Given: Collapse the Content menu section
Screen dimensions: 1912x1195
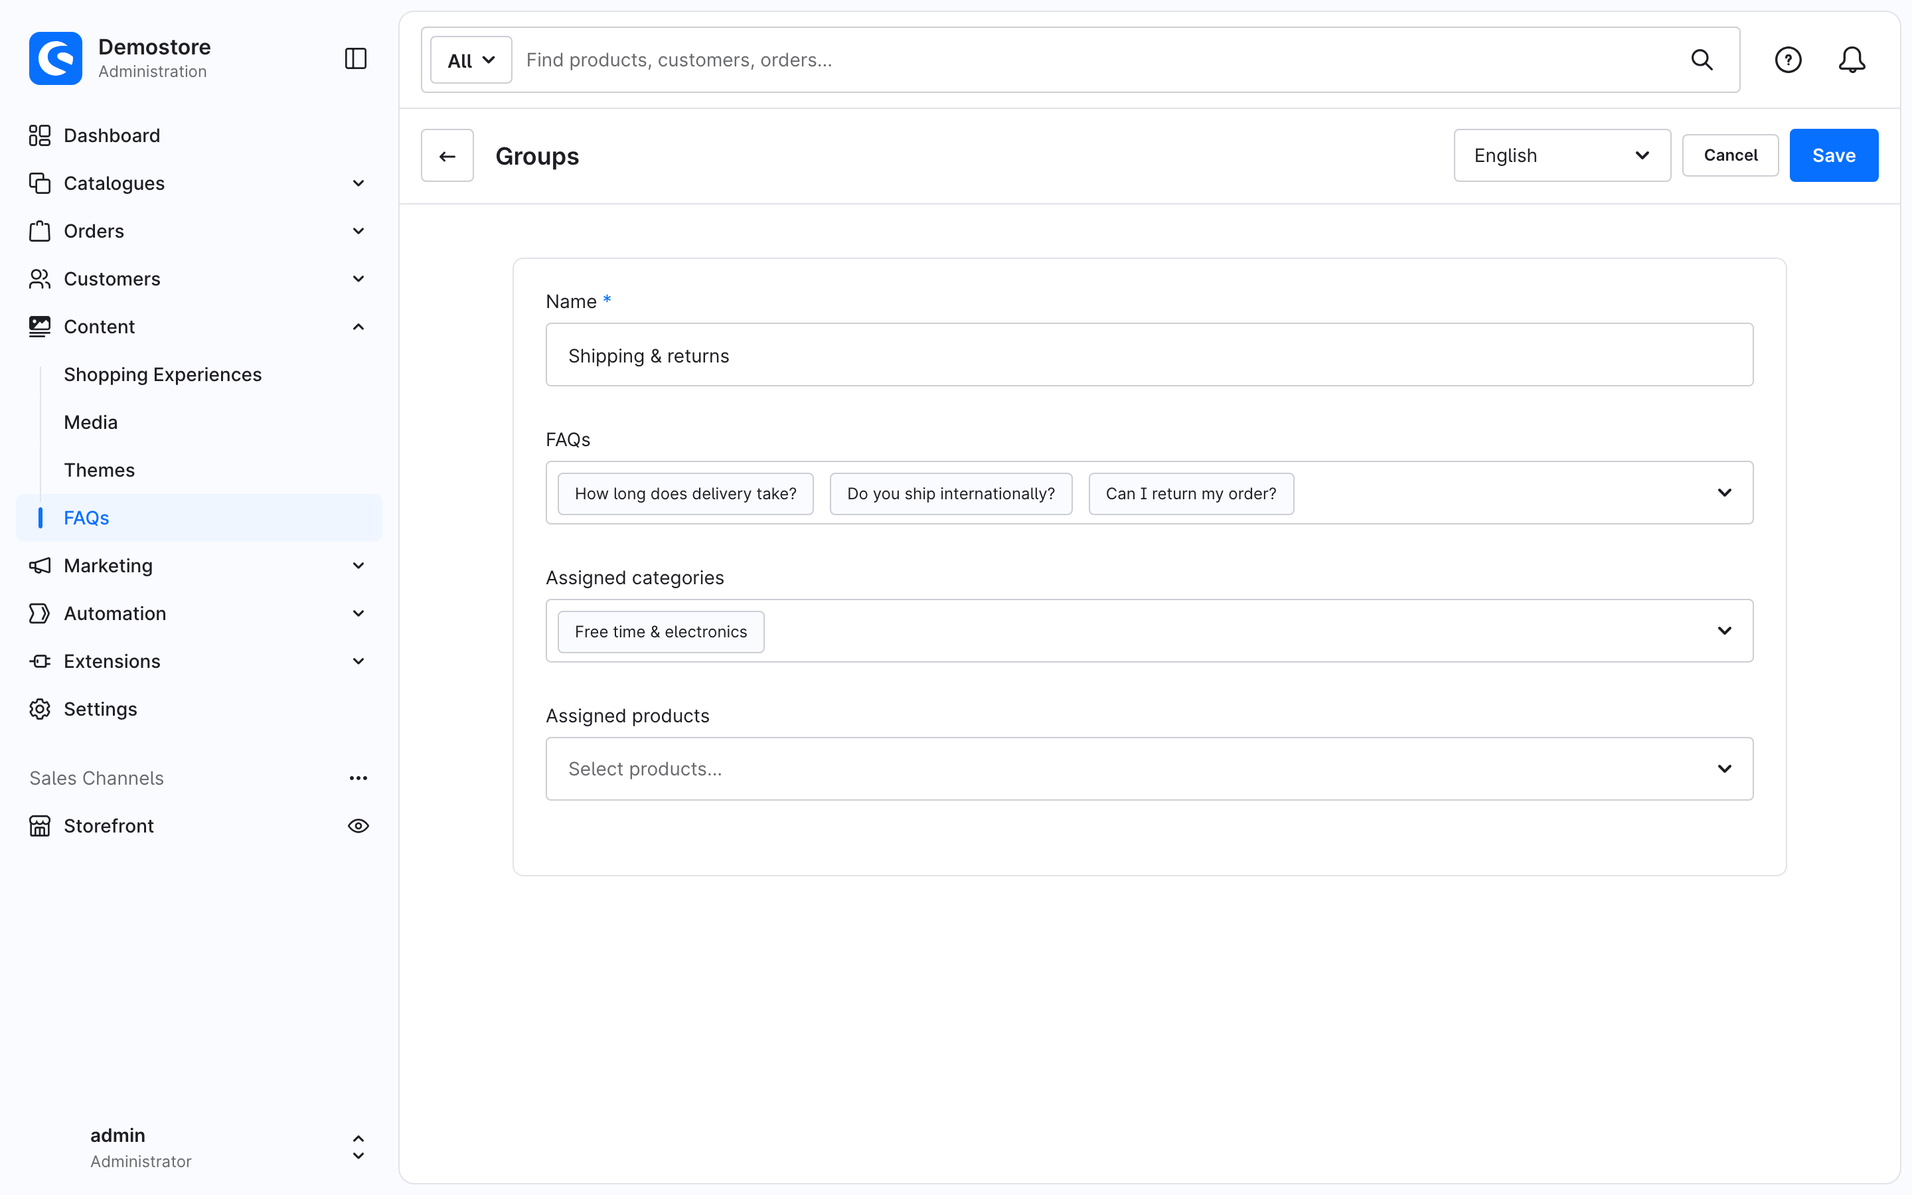Looking at the screenshot, I should [x=358, y=327].
